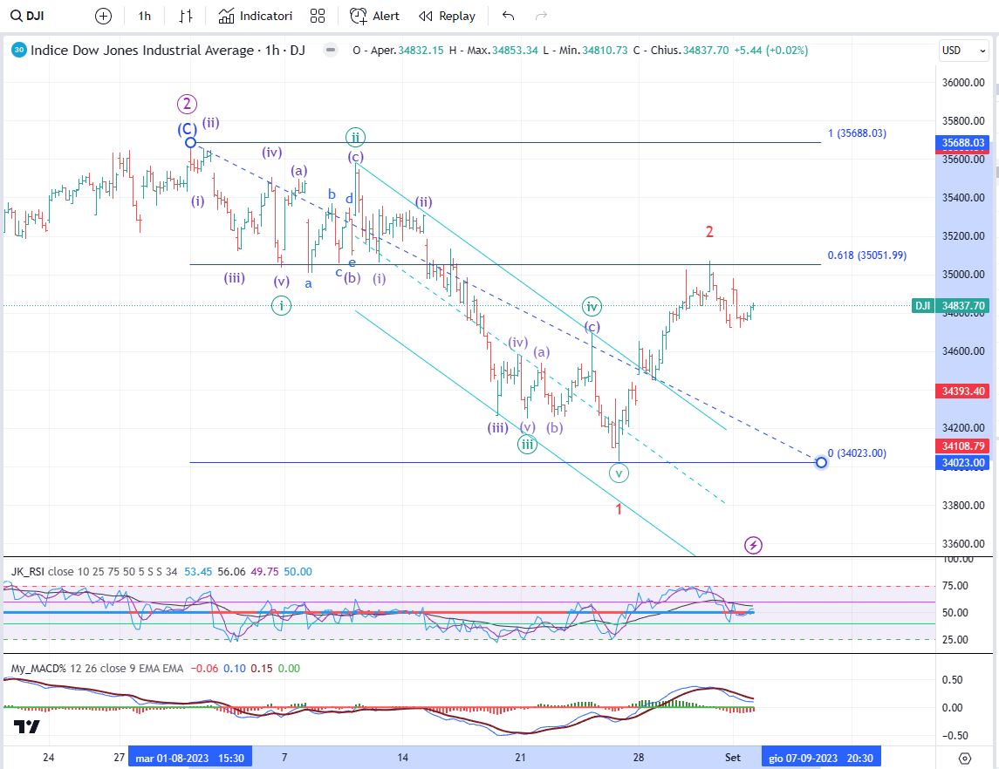999x769 pixels.
Task: Click the 'Set' month label on time axis
Action: [x=733, y=758]
